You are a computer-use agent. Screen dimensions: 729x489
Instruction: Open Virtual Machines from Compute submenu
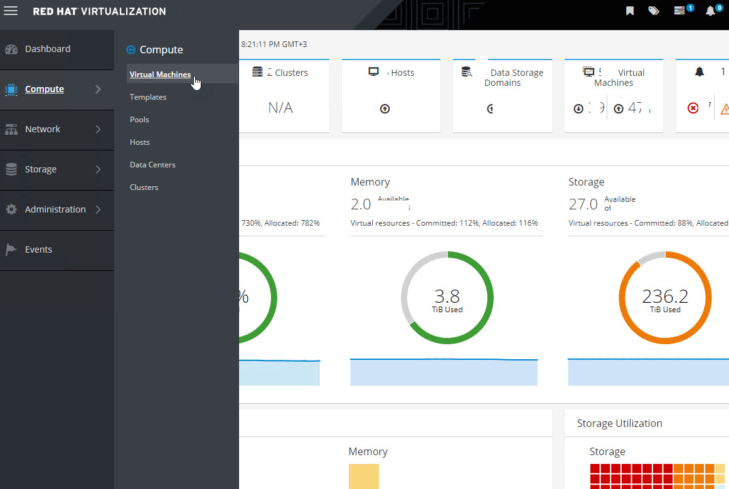160,75
